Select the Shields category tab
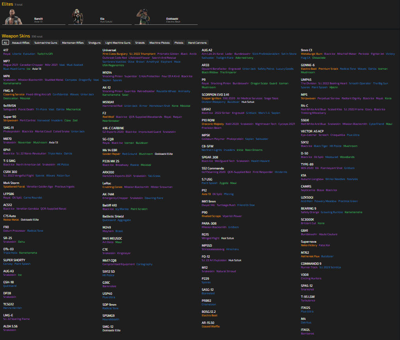Screen dimensions: 400x340 140,43
